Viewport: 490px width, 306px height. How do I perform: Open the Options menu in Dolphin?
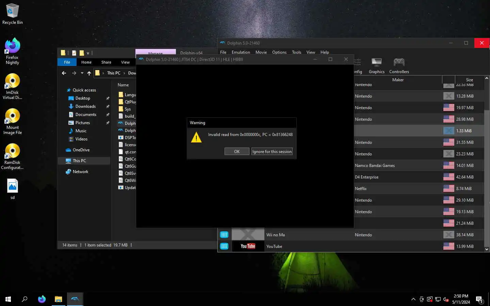coord(279,52)
